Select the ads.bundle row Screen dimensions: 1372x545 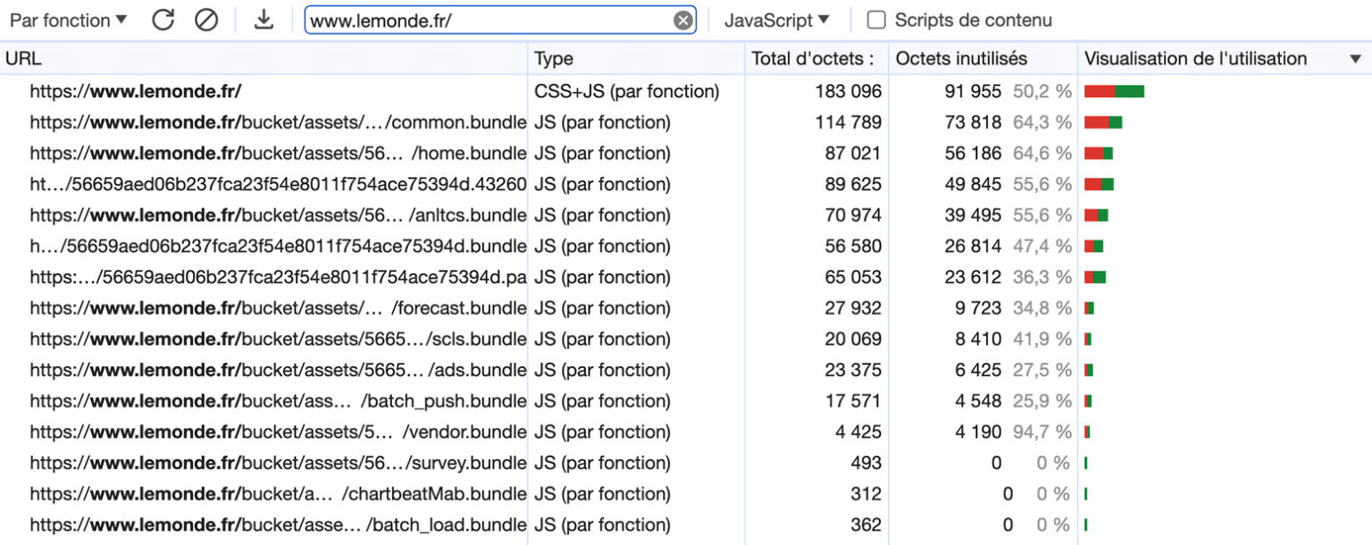[x=686, y=370]
